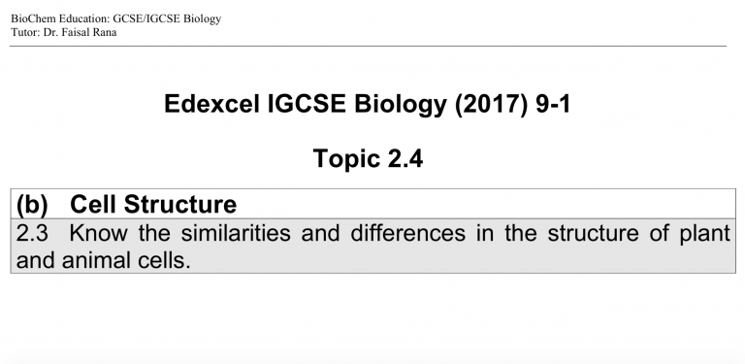
Task: Click the 'BioChem Education: GCSE/IGCSE Biology' header text
Action: point(116,19)
